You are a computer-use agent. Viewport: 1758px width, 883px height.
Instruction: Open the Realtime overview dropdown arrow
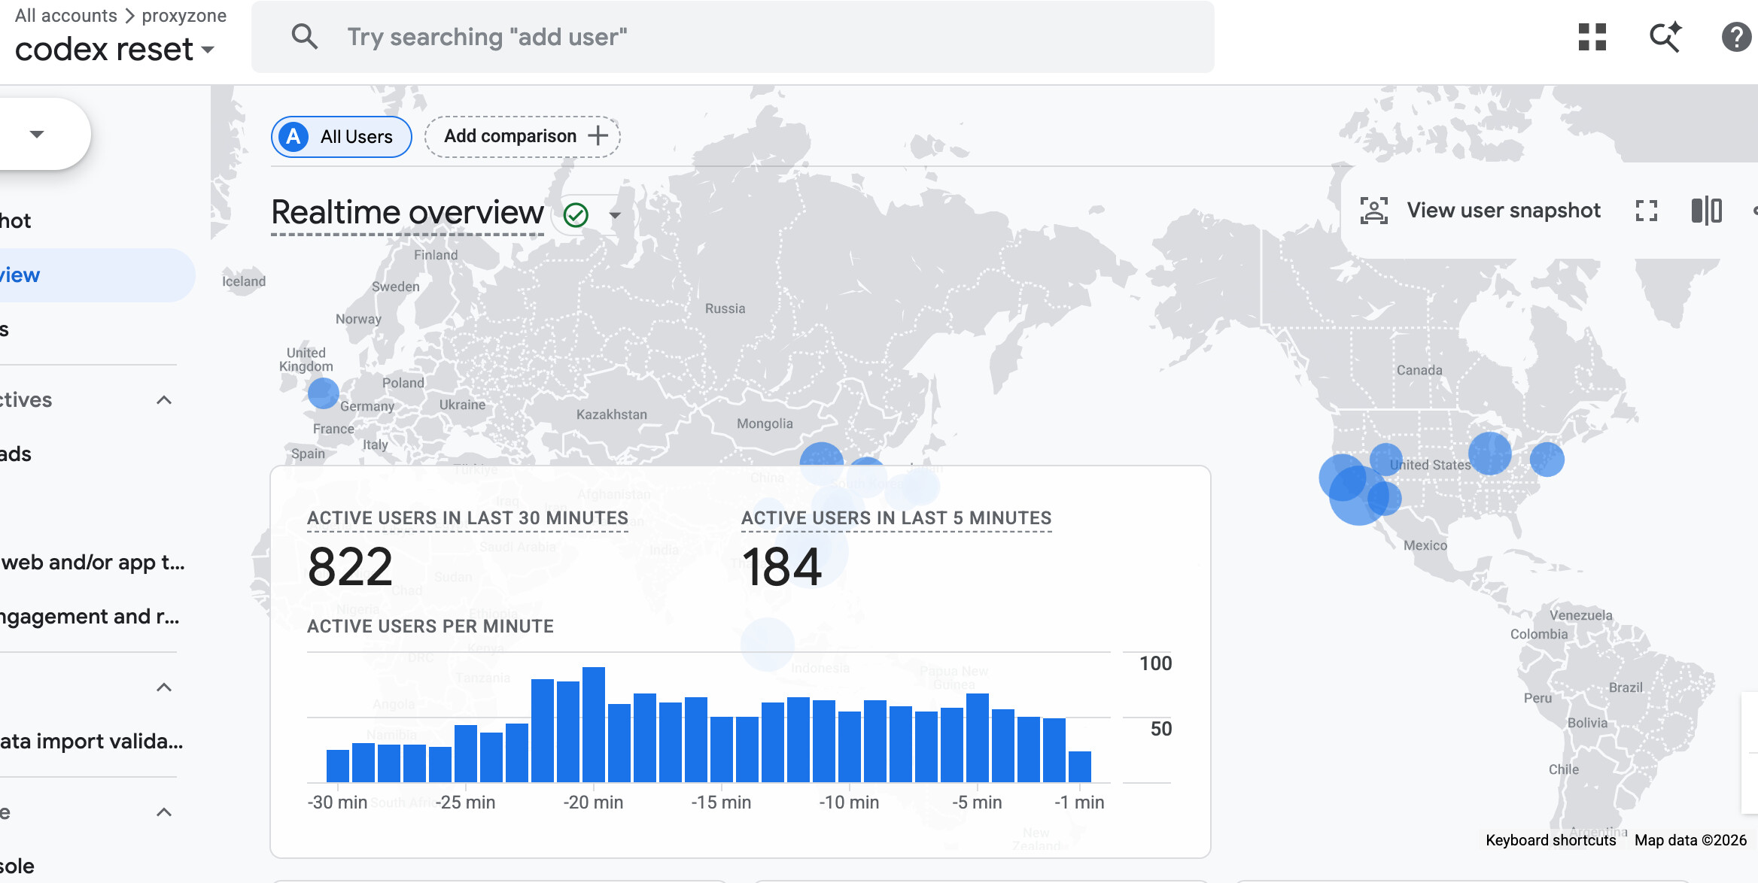point(615,215)
